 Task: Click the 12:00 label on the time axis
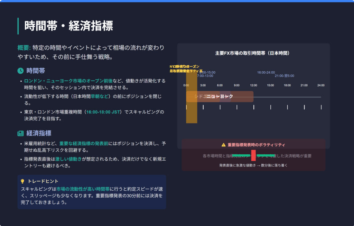click(x=253, y=85)
